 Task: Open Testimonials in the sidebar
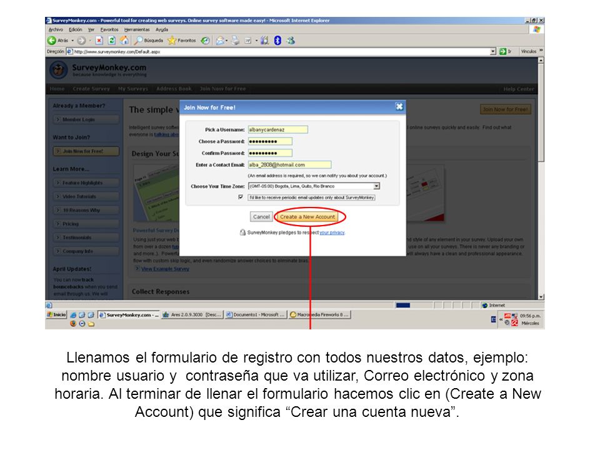point(86,237)
